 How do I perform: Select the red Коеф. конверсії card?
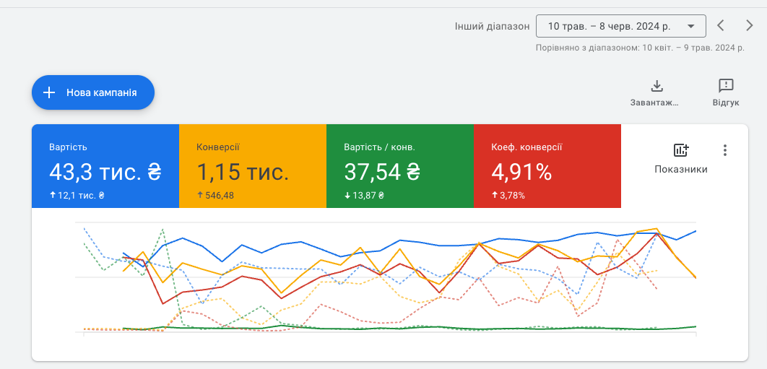point(547,166)
